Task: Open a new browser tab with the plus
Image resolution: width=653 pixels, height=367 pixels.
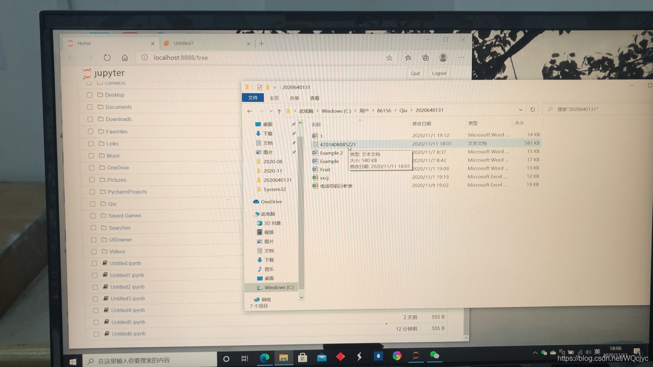Action: tap(261, 44)
